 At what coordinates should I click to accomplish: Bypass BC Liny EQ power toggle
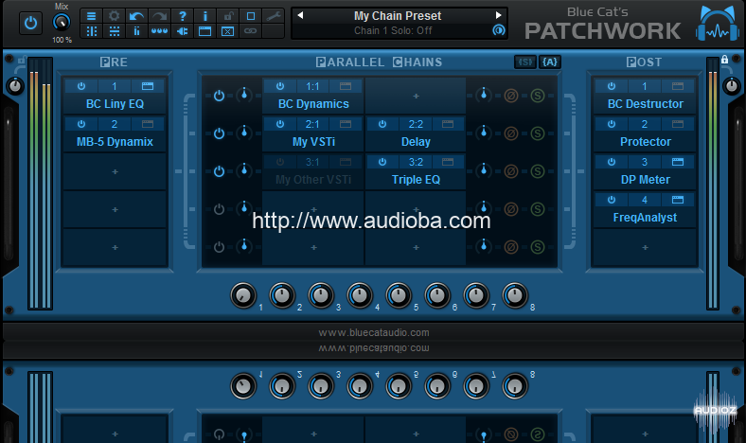click(x=81, y=86)
